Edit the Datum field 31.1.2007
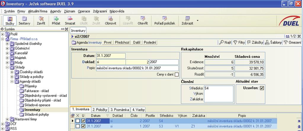This screenshot has height=131, width=303. tap(110, 56)
